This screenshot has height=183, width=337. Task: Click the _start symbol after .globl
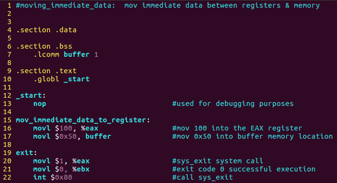[x=76, y=79]
